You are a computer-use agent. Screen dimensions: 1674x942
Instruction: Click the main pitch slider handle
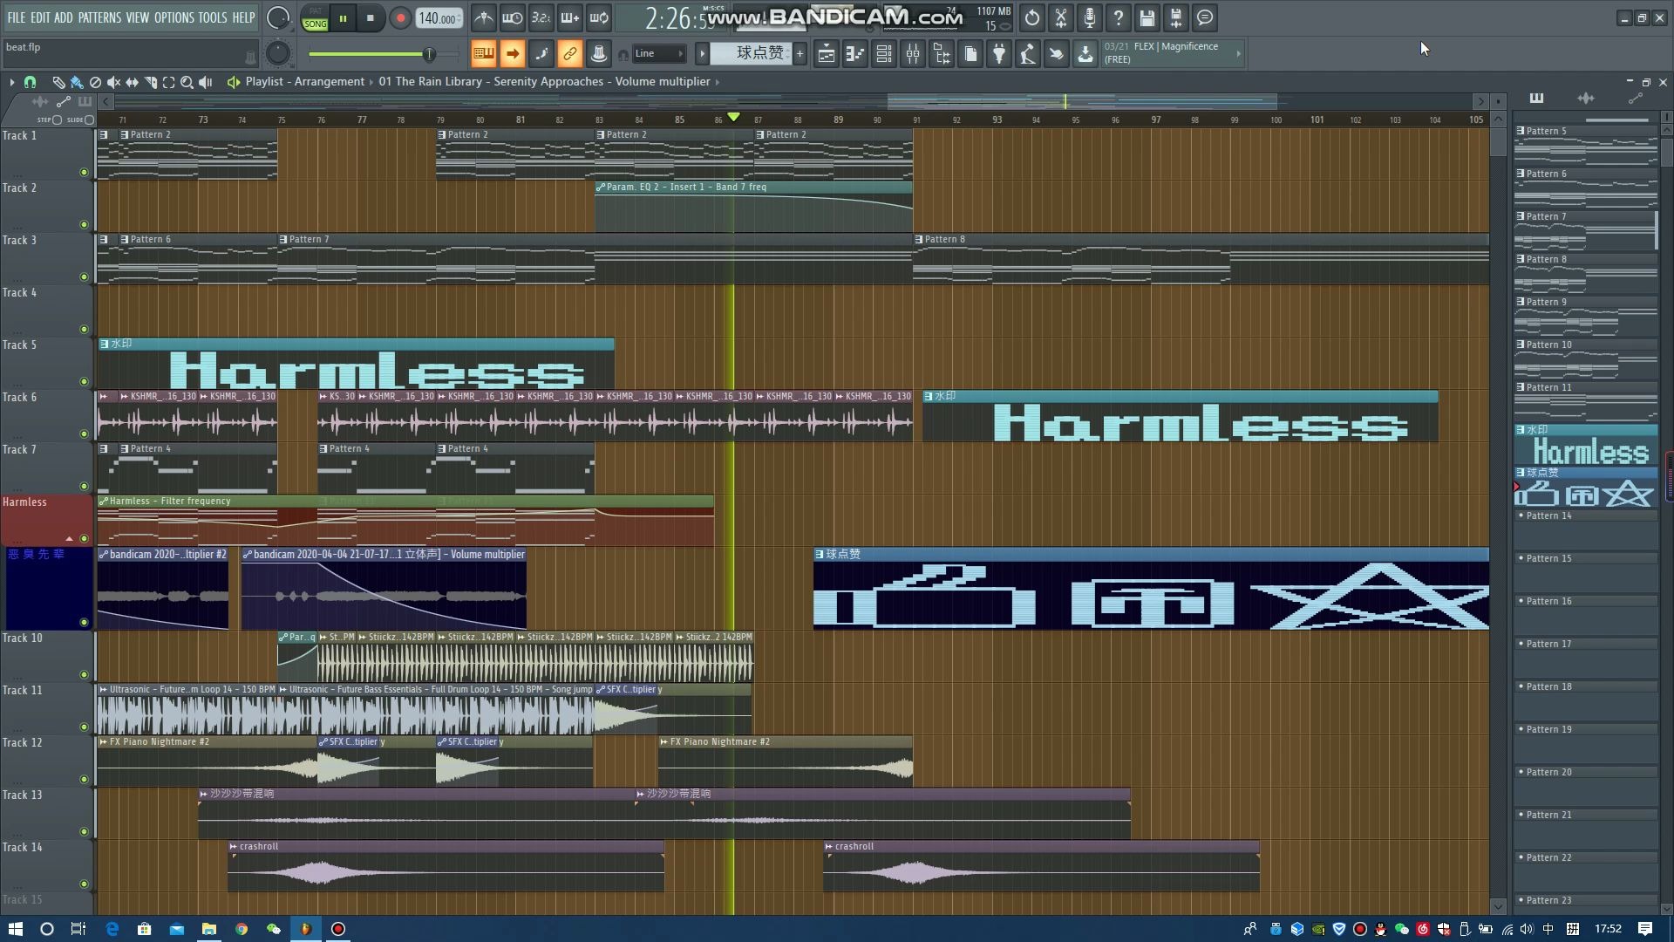(429, 54)
